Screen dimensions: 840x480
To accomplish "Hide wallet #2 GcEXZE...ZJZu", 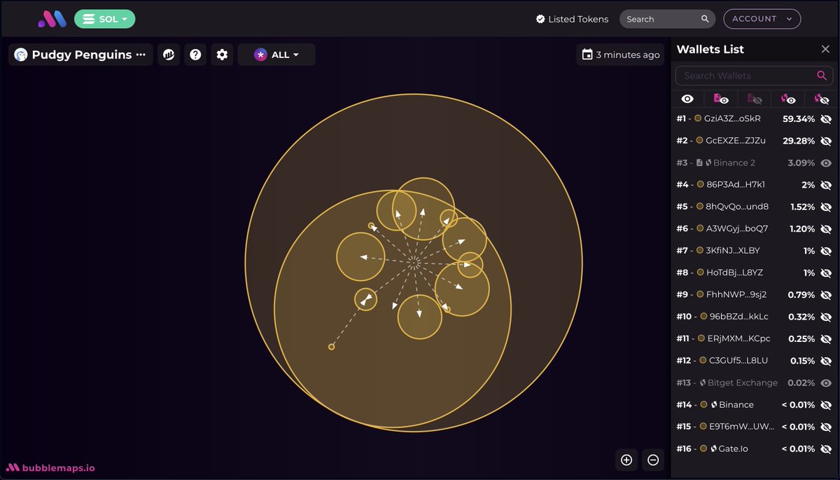I will click(826, 141).
